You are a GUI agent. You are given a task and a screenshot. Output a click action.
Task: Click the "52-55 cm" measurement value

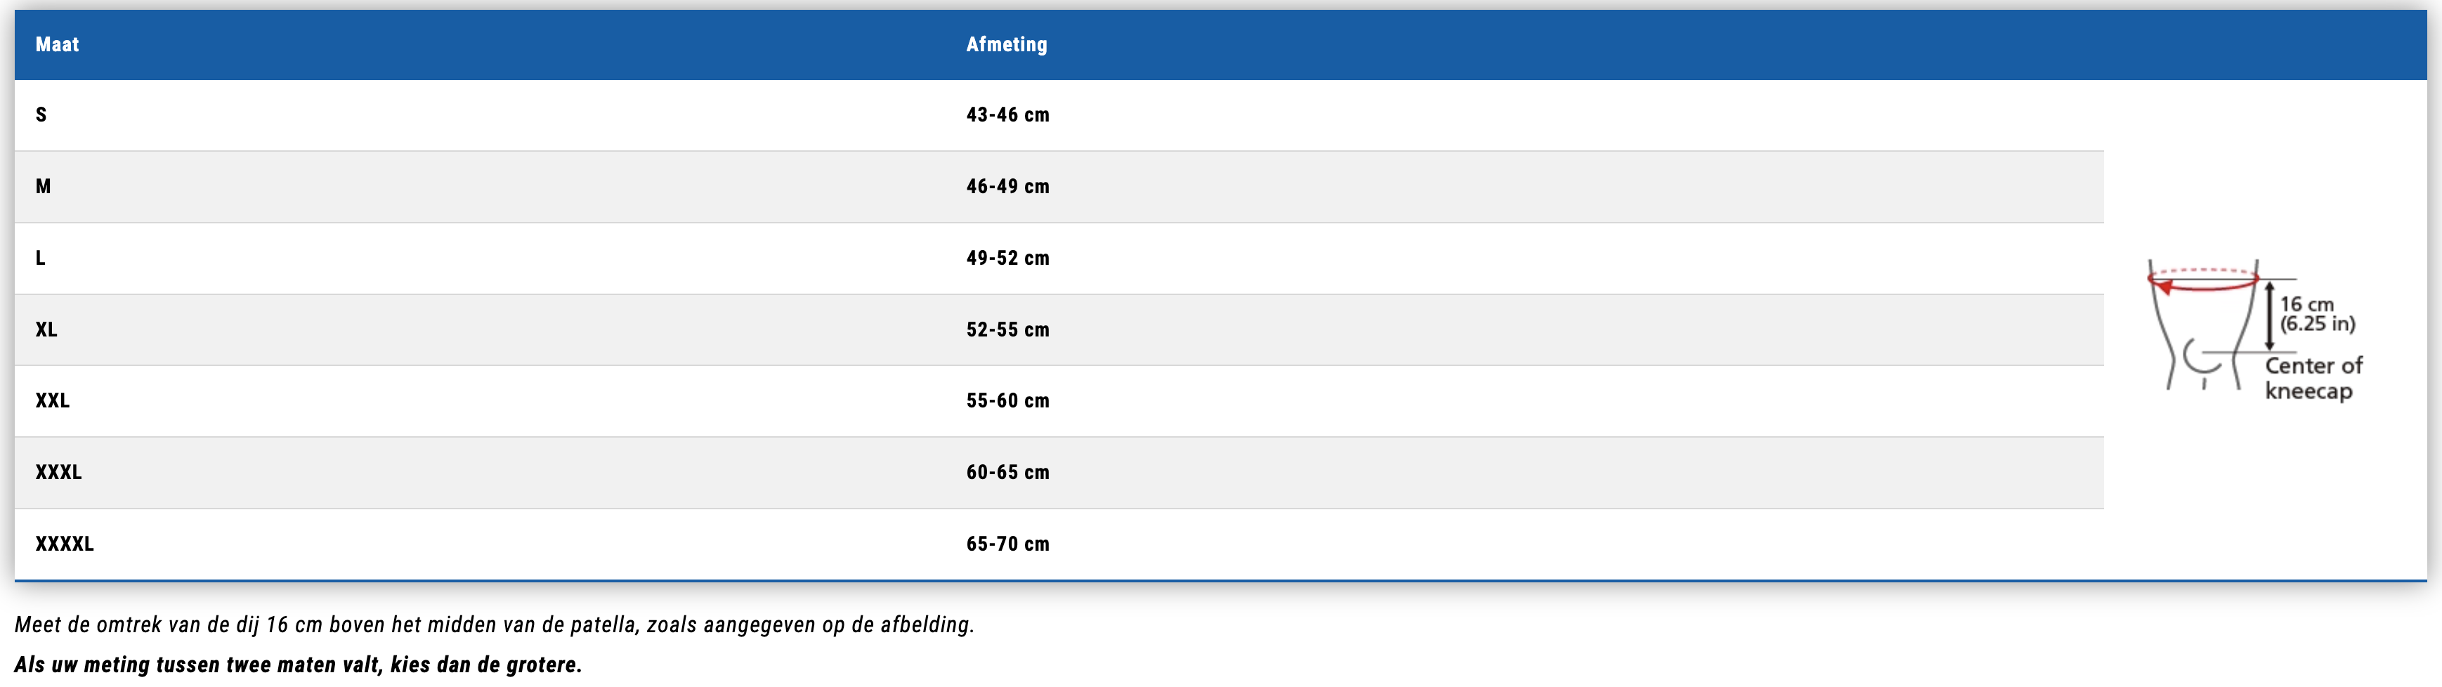1007,329
